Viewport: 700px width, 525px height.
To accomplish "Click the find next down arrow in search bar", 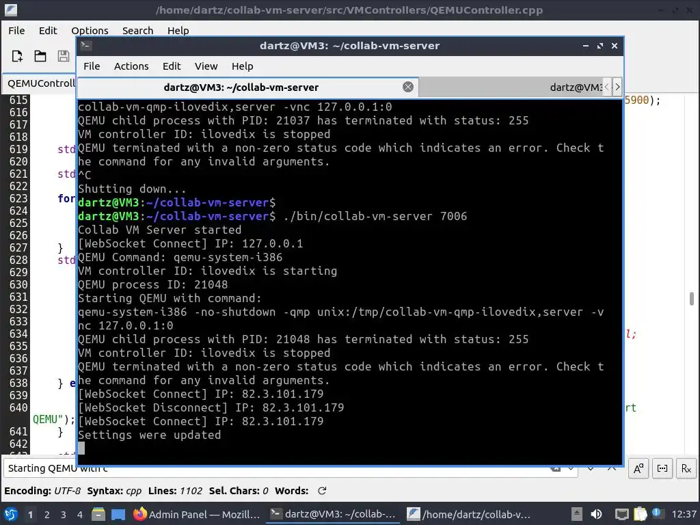I will pos(591,468).
